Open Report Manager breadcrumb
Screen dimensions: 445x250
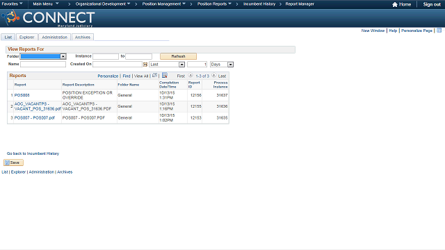click(x=300, y=4)
